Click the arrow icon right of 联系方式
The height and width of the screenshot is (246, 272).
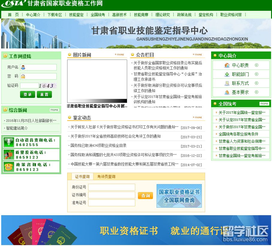coord(257,83)
